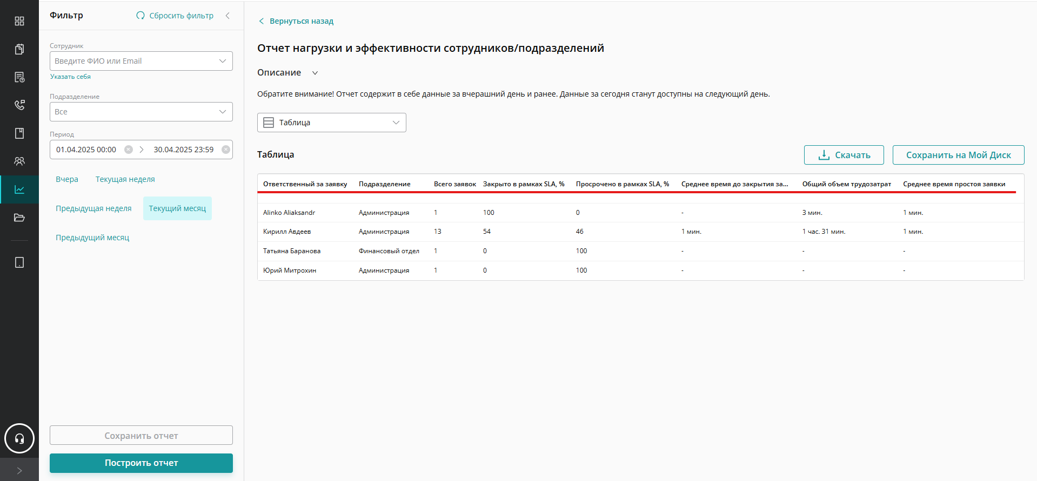Open the reports chart sidebar icon
The height and width of the screenshot is (481, 1037).
coord(19,189)
